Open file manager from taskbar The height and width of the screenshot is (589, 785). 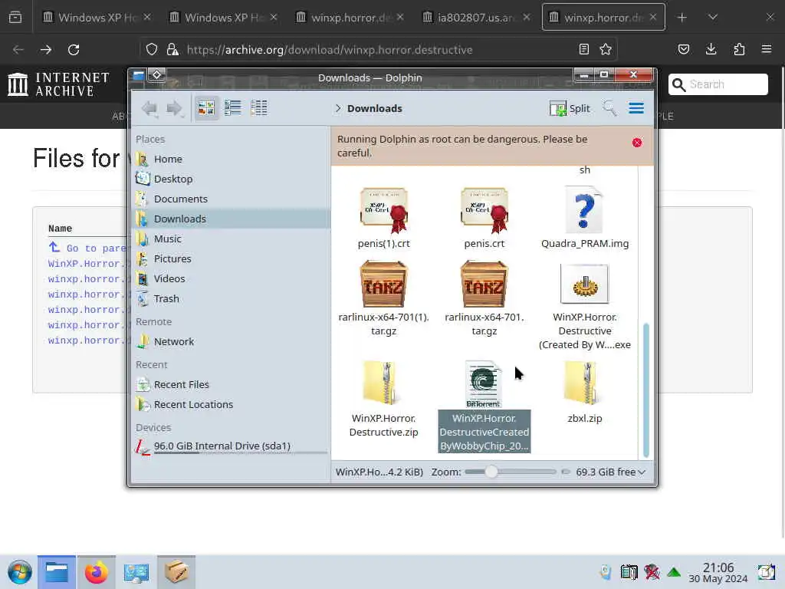click(x=57, y=572)
